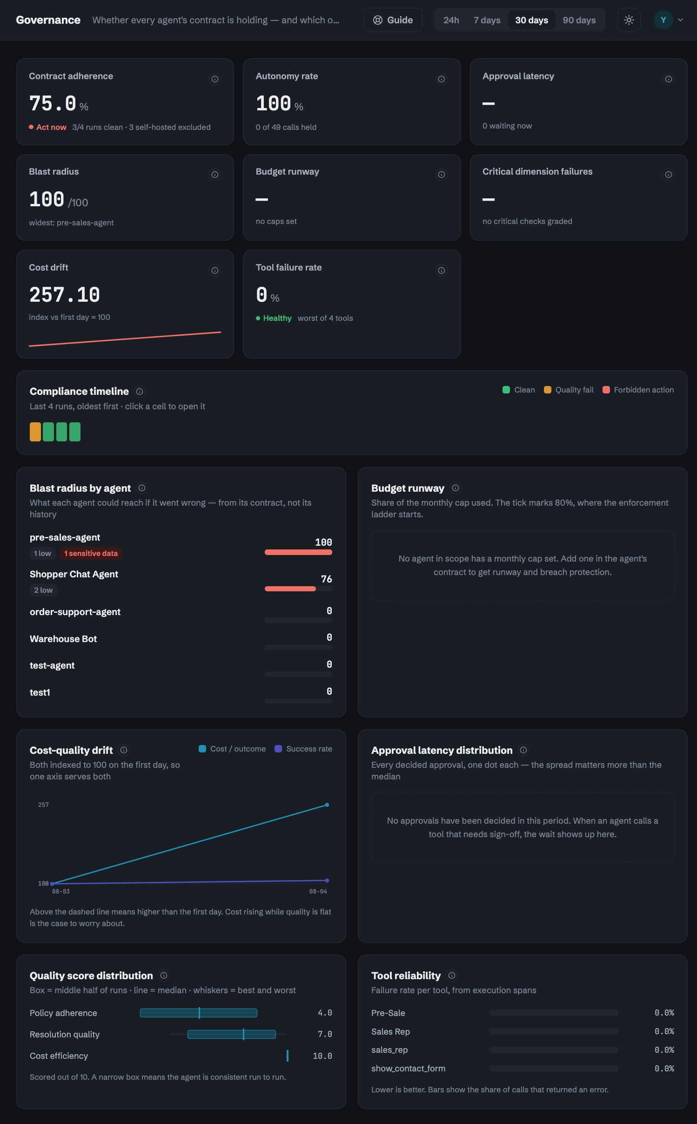Click info icon beside Compliance timeline heading
Screen dimensions: 697x1124
tap(140, 392)
